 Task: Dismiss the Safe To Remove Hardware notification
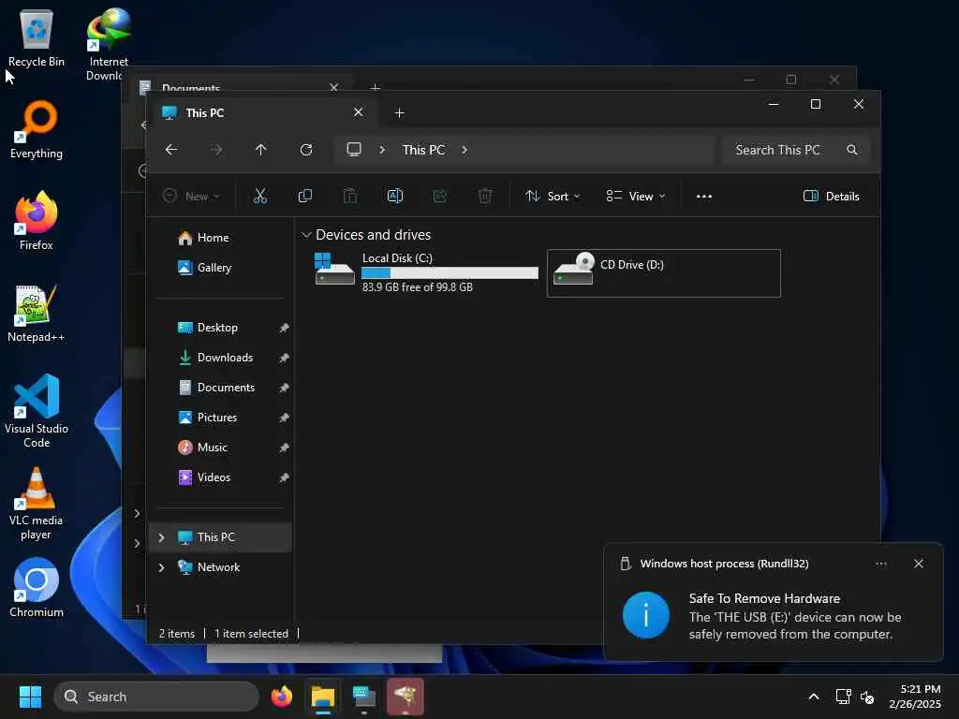pyautogui.click(x=918, y=563)
